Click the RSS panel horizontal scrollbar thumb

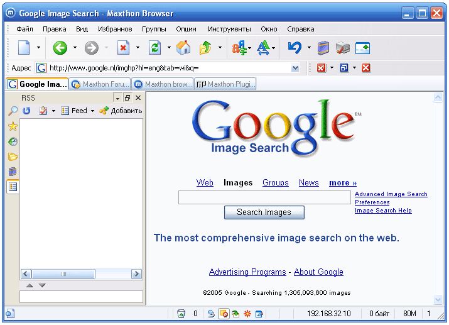[x=63, y=274]
